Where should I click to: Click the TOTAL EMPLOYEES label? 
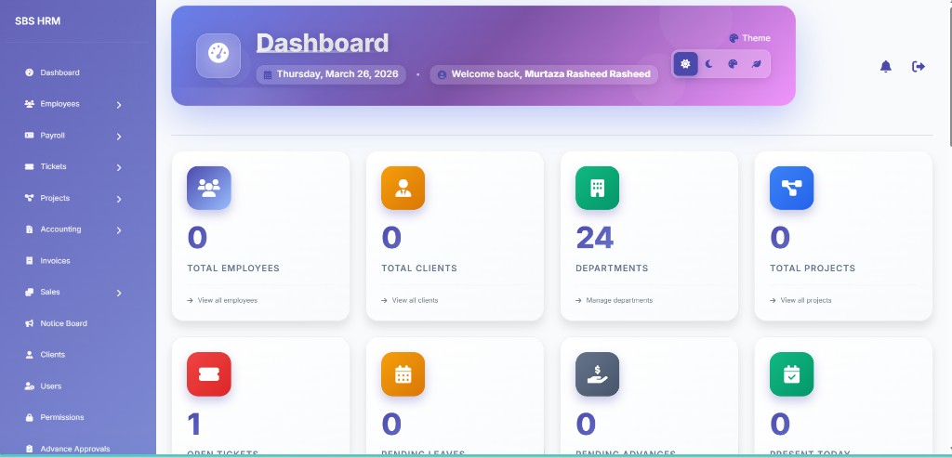click(233, 268)
